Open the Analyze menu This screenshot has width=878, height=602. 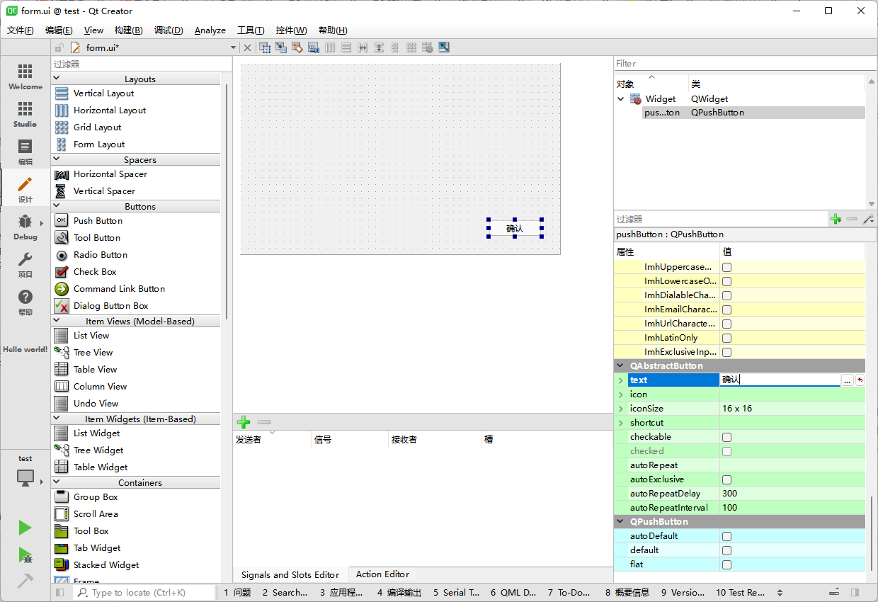[x=210, y=30]
